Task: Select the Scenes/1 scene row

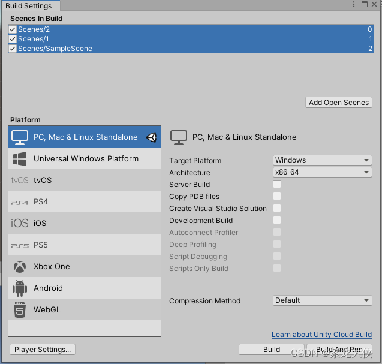Action: click(x=191, y=39)
